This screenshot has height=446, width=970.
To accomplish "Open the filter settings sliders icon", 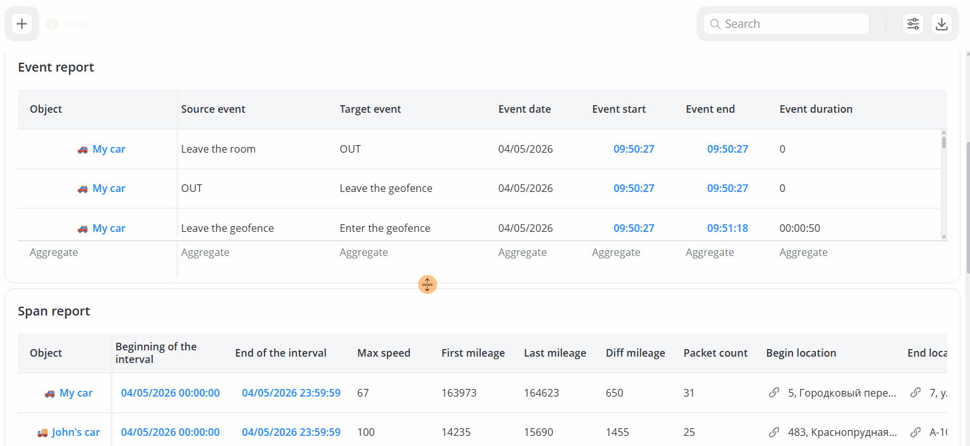I will [x=913, y=24].
